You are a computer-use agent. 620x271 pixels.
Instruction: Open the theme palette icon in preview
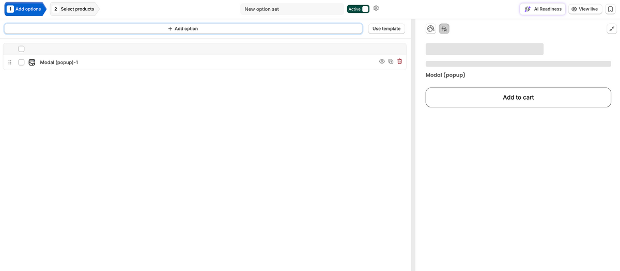coord(431,29)
